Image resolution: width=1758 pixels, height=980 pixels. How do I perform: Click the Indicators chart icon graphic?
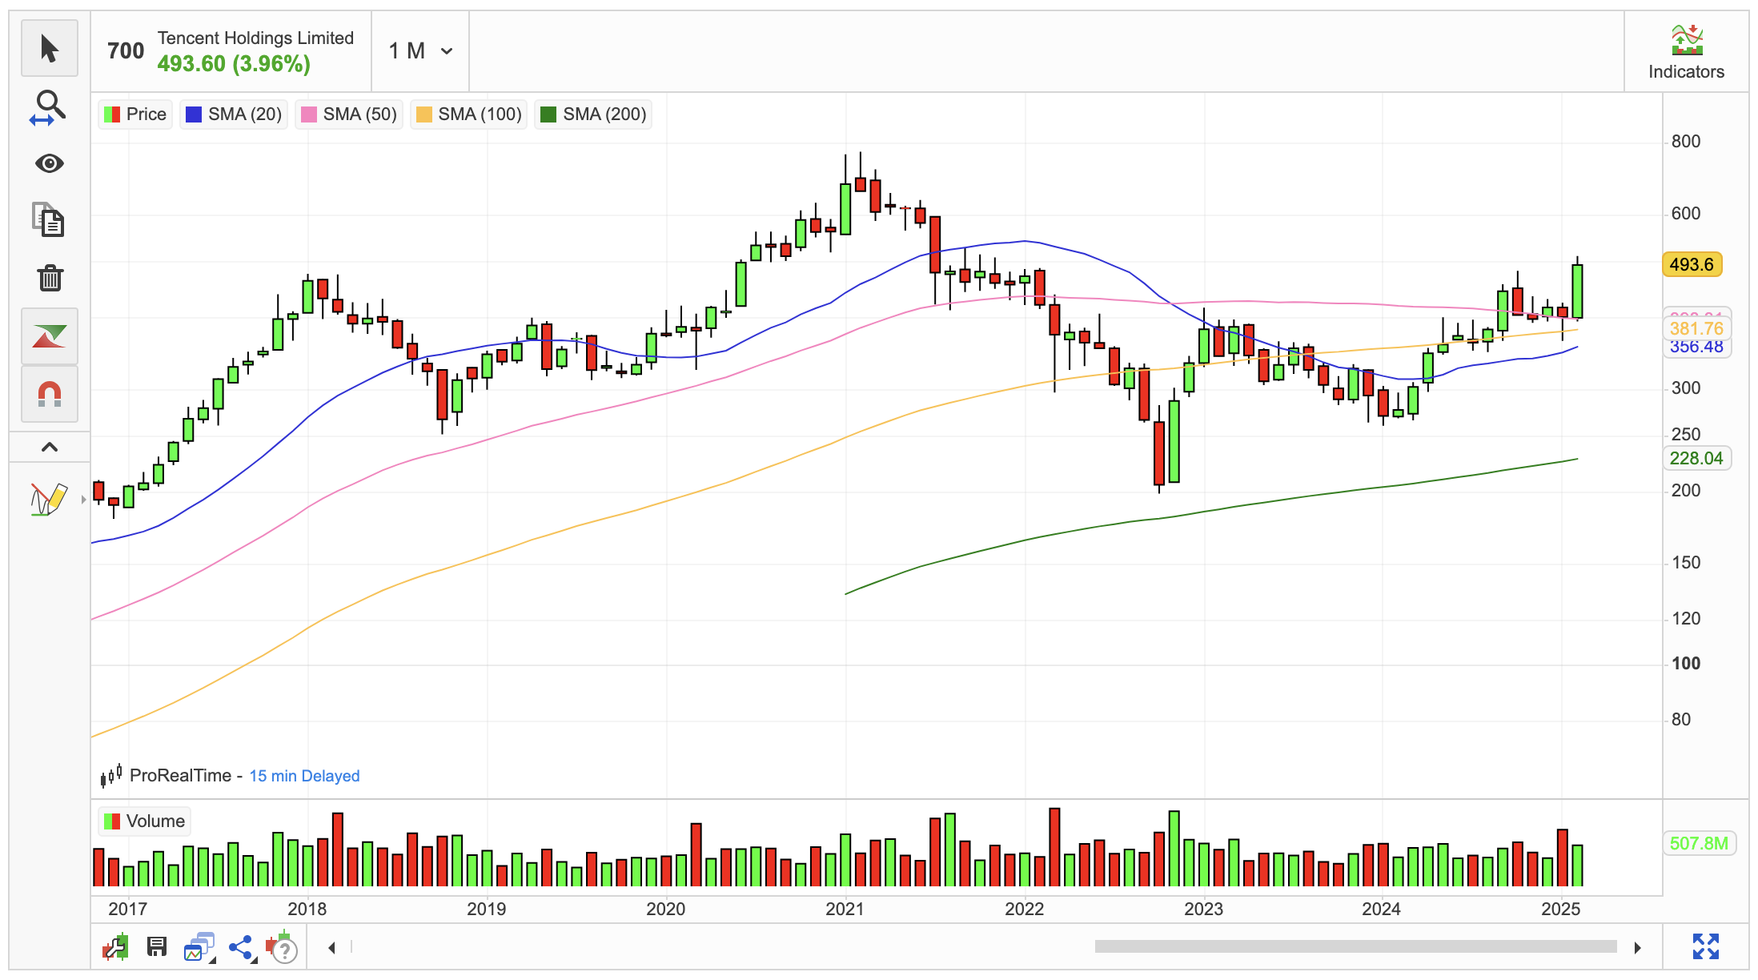1687,40
